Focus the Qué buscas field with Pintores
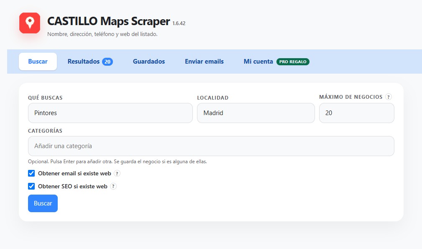The height and width of the screenshot is (249, 422). [x=110, y=113]
